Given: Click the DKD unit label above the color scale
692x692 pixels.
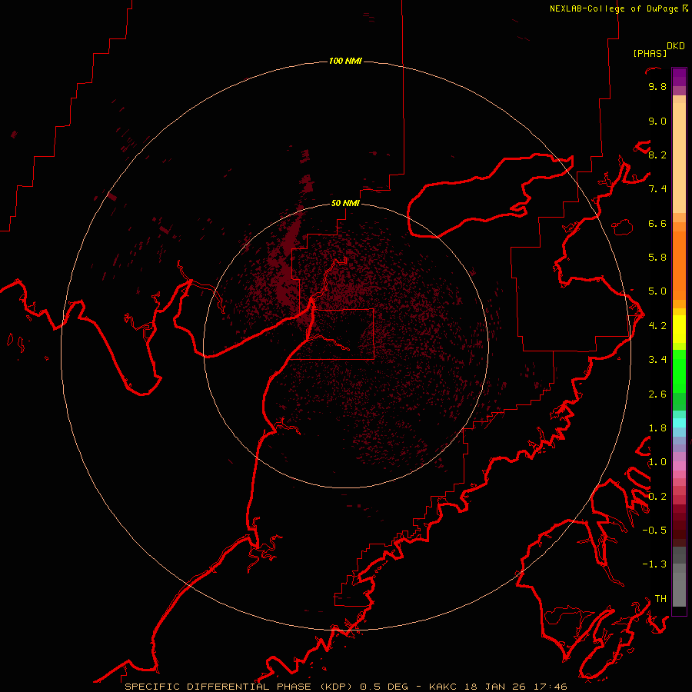Looking at the screenshot, I should (x=676, y=46).
